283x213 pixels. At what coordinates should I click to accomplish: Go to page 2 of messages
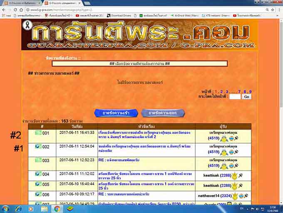pyautogui.click(x=222, y=92)
